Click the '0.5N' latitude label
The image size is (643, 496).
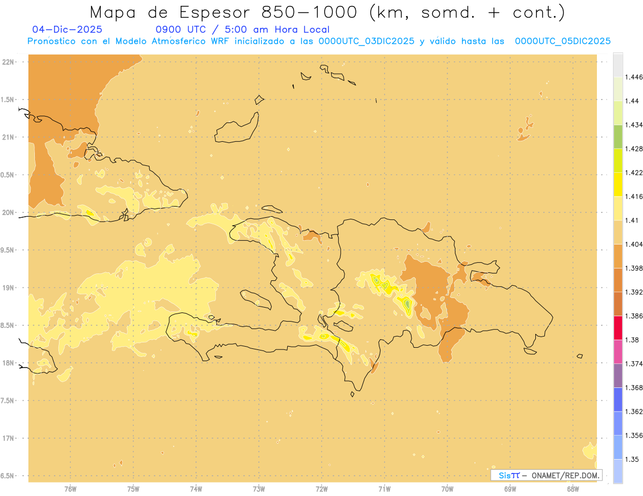point(8,175)
